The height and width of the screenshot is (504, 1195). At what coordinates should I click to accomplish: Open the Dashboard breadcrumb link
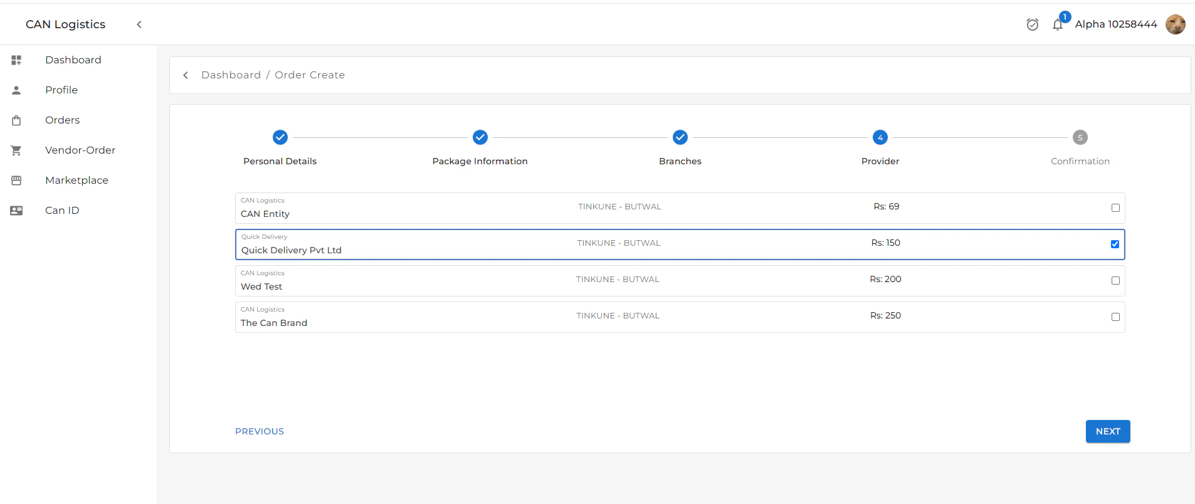tap(231, 75)
